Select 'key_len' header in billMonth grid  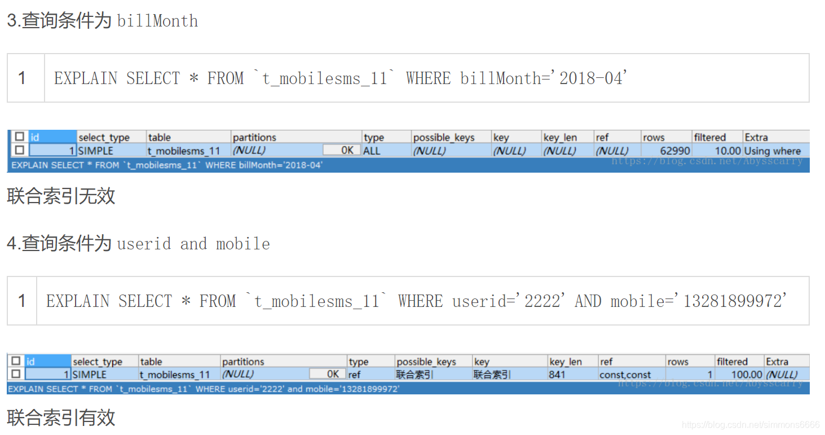[567, 137]
